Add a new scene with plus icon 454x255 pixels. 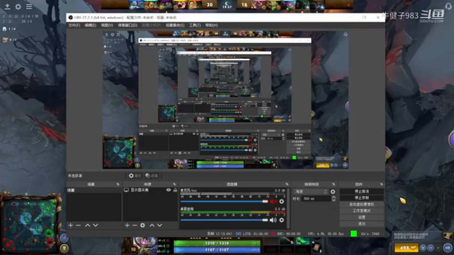pos(70,225)
